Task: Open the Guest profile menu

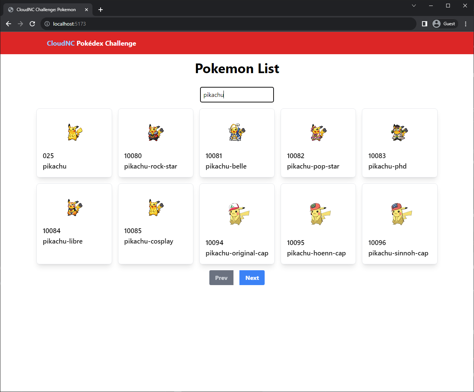Action: coord(444,24)
